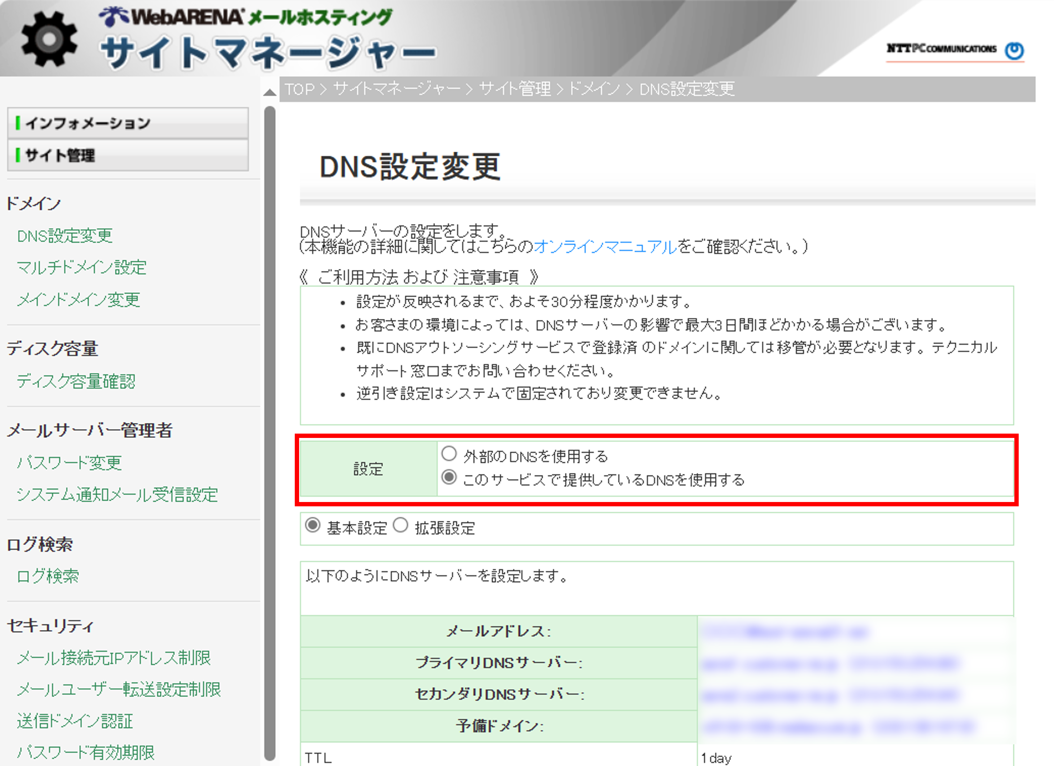Open メインドメイン変更 page

pyautogui.click(x=79, y=300)
